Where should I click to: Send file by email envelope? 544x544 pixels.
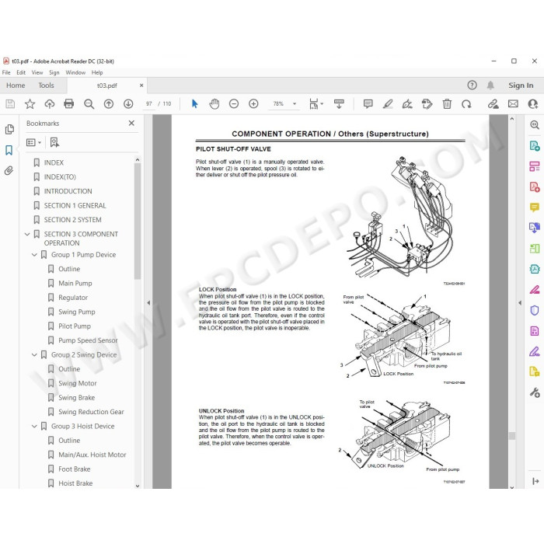pos(513,103)
